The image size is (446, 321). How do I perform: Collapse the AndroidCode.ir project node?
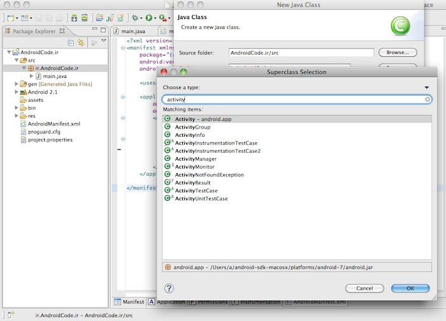point(7,53)
